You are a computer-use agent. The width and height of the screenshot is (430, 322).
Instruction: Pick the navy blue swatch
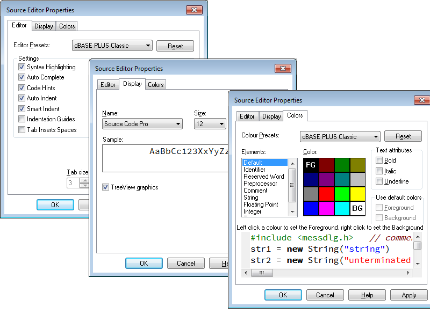[x=311, y=180]
